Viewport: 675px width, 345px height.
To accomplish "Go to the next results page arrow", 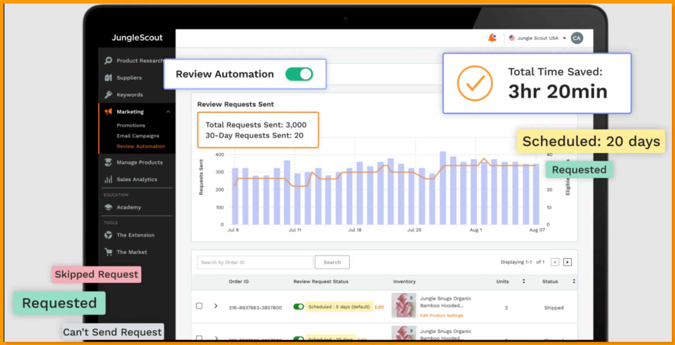I will [x=567, y=262].
